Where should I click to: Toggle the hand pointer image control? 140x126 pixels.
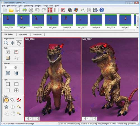pyautogui.click(x=18, y=43)
